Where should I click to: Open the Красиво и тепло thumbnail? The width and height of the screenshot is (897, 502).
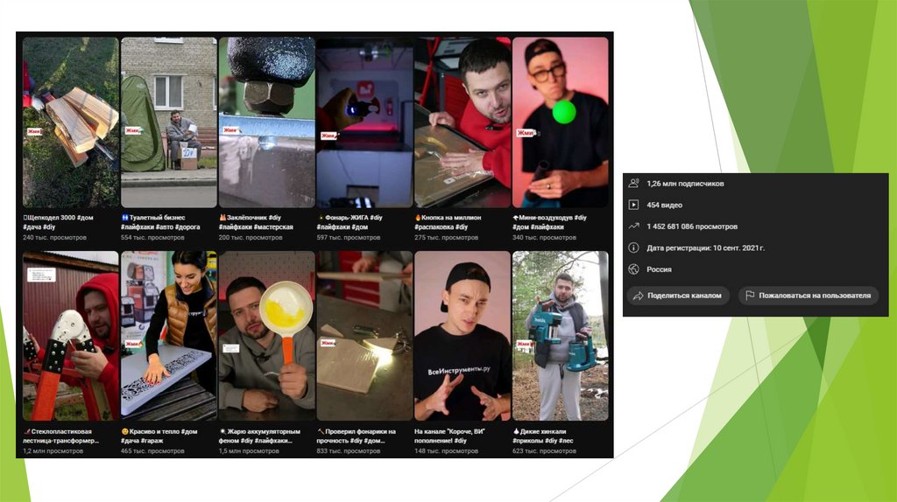(x=169, y=336)
